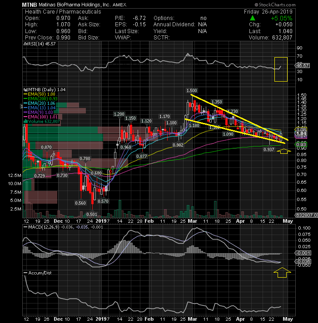Screen dimensions: 318x323
Task: Click the AMEX exchange label
Action: (x=119, y=5)
